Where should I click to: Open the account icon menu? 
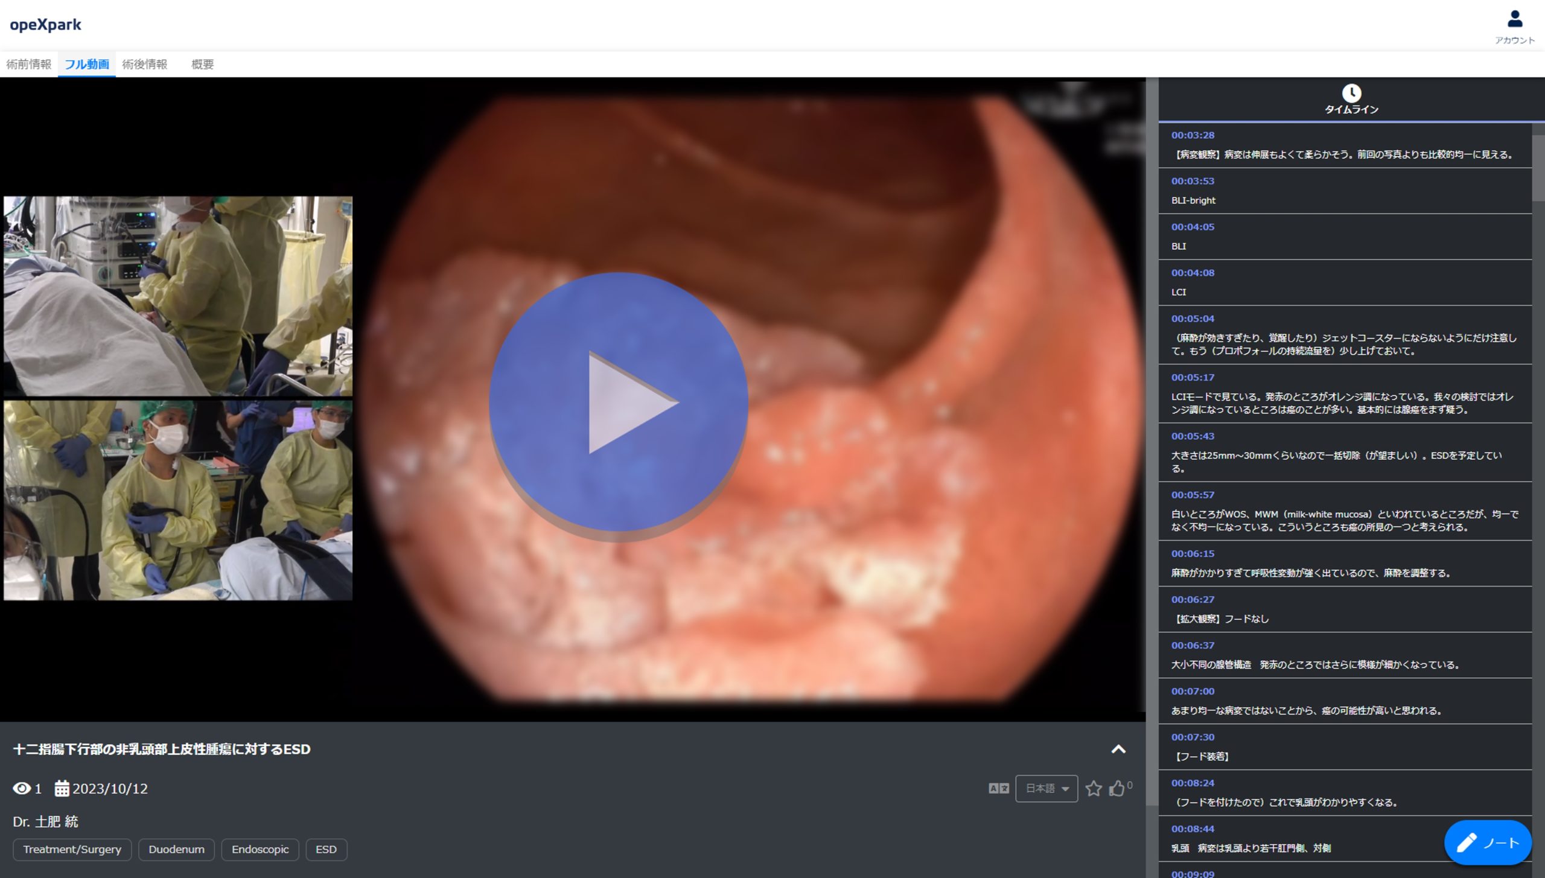click(x=1514, y=27)
